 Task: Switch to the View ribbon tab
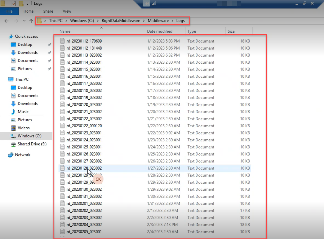(x=67, y=11)
